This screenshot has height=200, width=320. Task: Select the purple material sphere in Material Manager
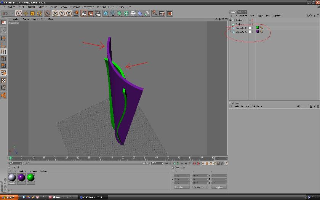coord(21,178)
